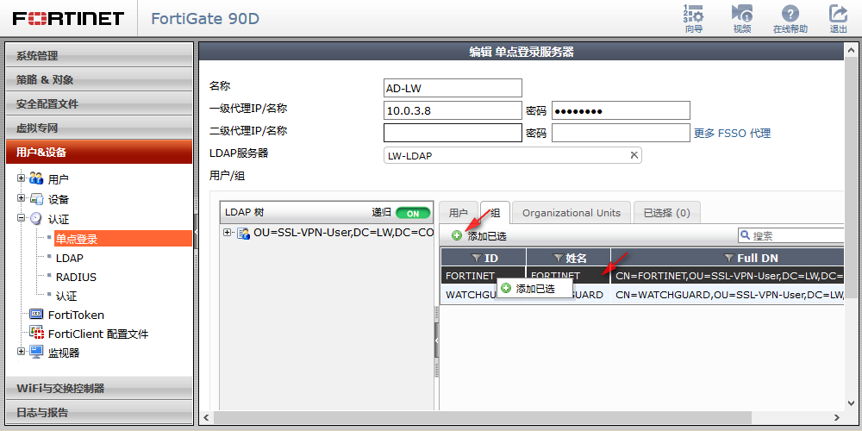
Task: Open the 系统管理 menu section
Action: coord(99,55)
